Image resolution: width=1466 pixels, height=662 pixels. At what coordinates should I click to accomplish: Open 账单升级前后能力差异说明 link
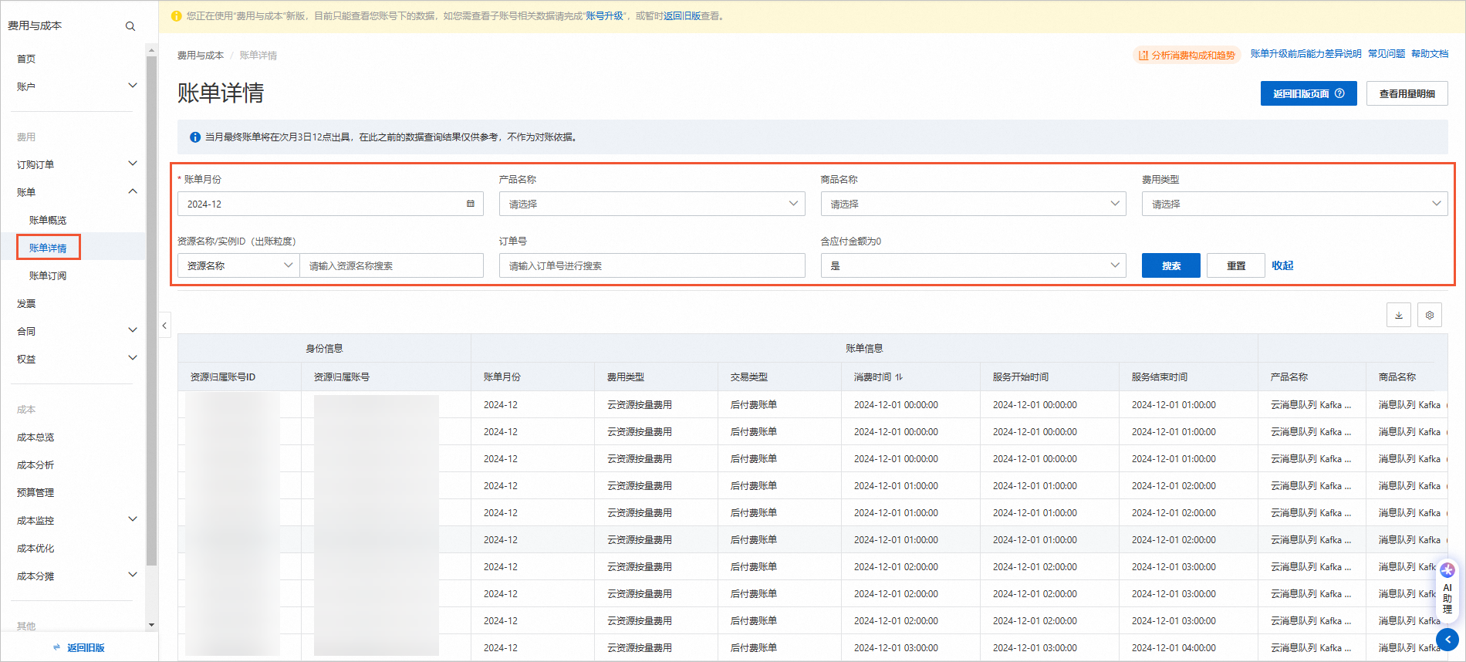click(x=1306, y=54)
